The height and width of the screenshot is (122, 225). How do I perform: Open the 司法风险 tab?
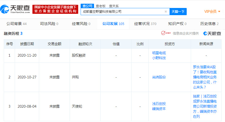point(49,24)
